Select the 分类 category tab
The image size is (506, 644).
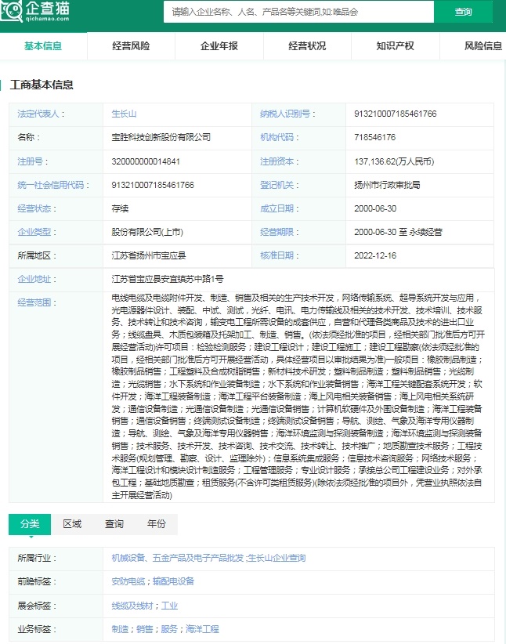click(30, 524)
